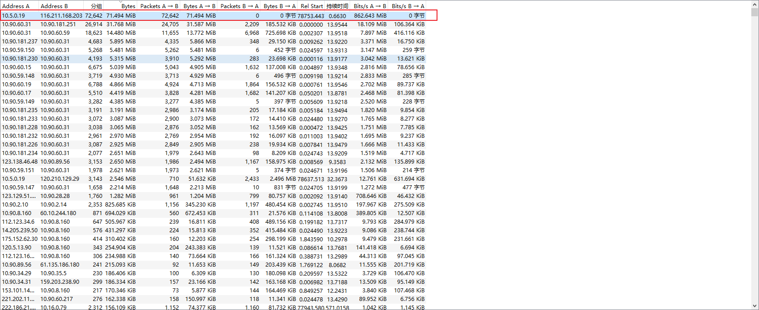Sort by 持续时间 column header
The image size is (759, 310).
click(x=337, y=6)
